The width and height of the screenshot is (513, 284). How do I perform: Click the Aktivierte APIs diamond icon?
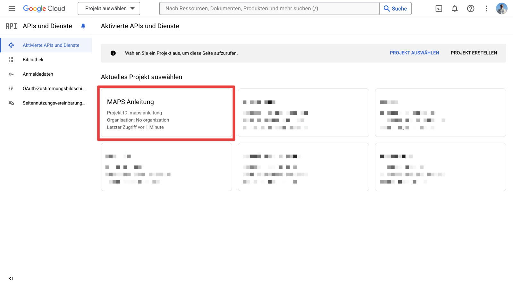[11, 45]
